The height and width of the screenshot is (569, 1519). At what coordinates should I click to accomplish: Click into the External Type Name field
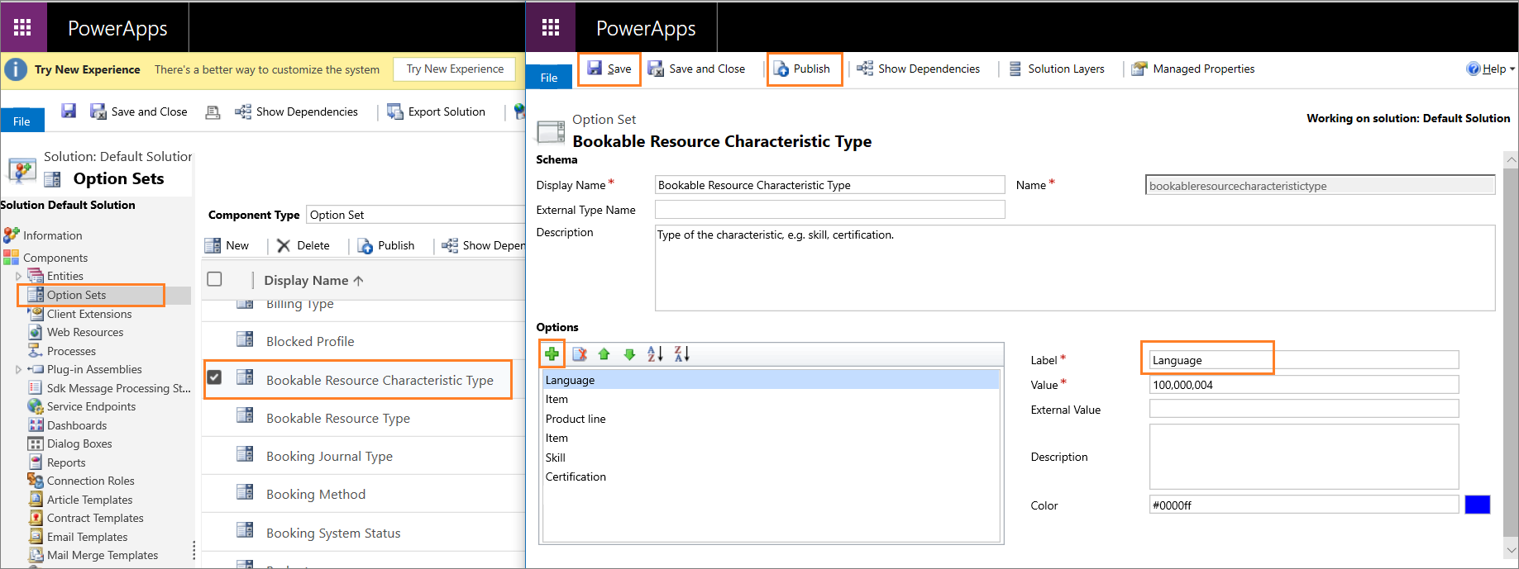[x=829, y=210]
